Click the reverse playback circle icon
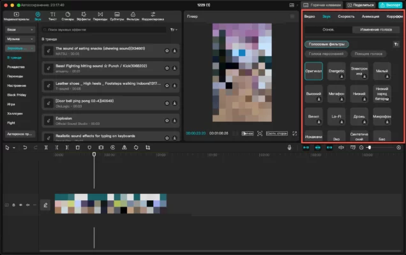This screenshot has height=255, width=406. (x=112, y=147)
